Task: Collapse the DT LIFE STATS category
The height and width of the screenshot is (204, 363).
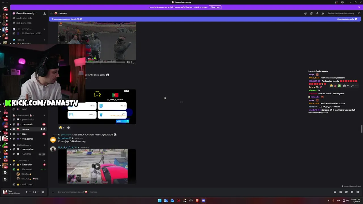Action: pos(25,29)
